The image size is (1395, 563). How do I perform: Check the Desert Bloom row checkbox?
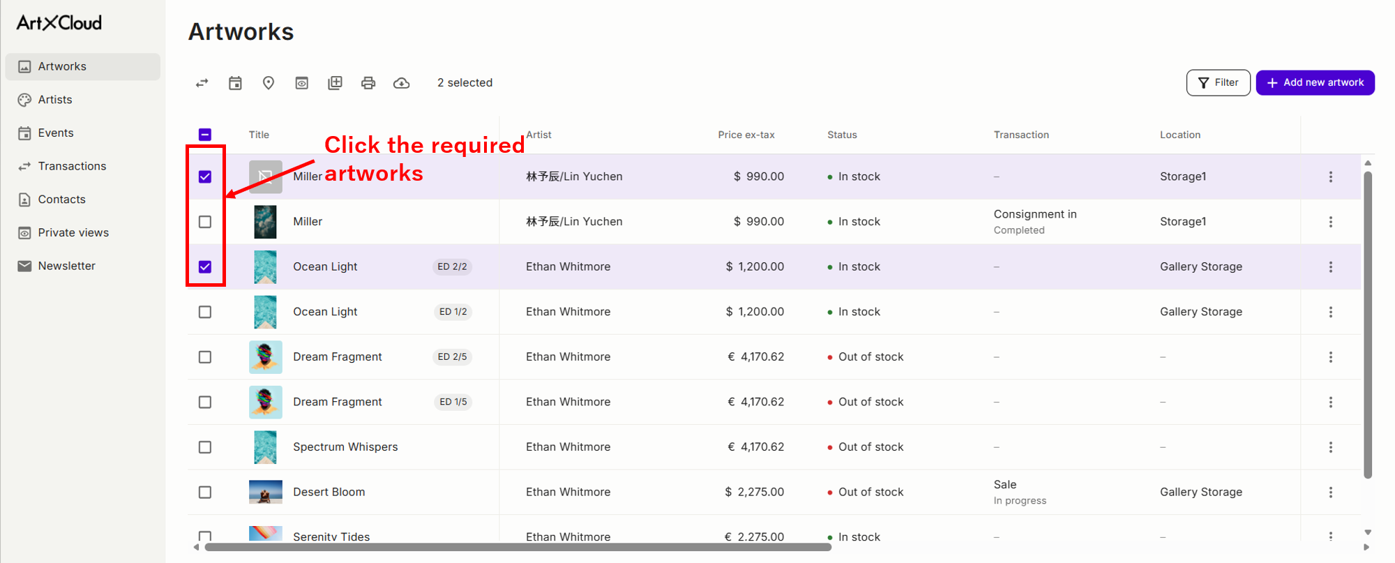coord(205,493)
